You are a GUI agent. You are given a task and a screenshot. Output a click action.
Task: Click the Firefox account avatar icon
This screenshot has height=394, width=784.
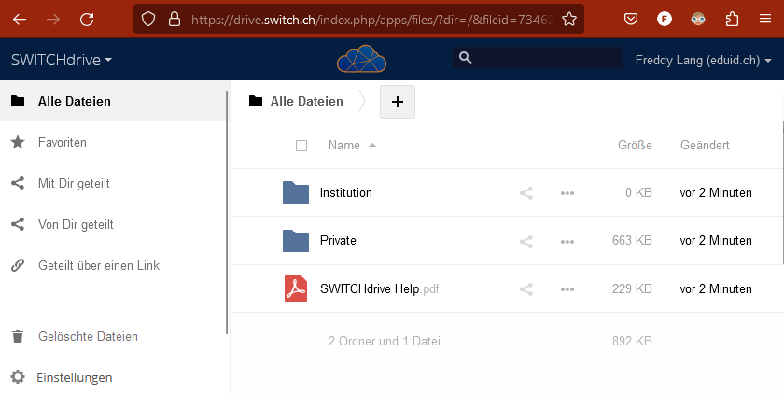[664, 20]
